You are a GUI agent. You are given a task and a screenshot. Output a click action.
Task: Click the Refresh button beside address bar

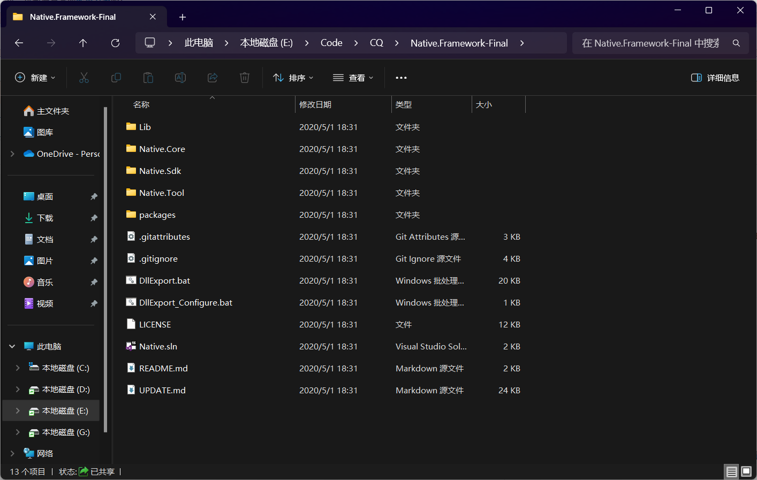(115, 43)
